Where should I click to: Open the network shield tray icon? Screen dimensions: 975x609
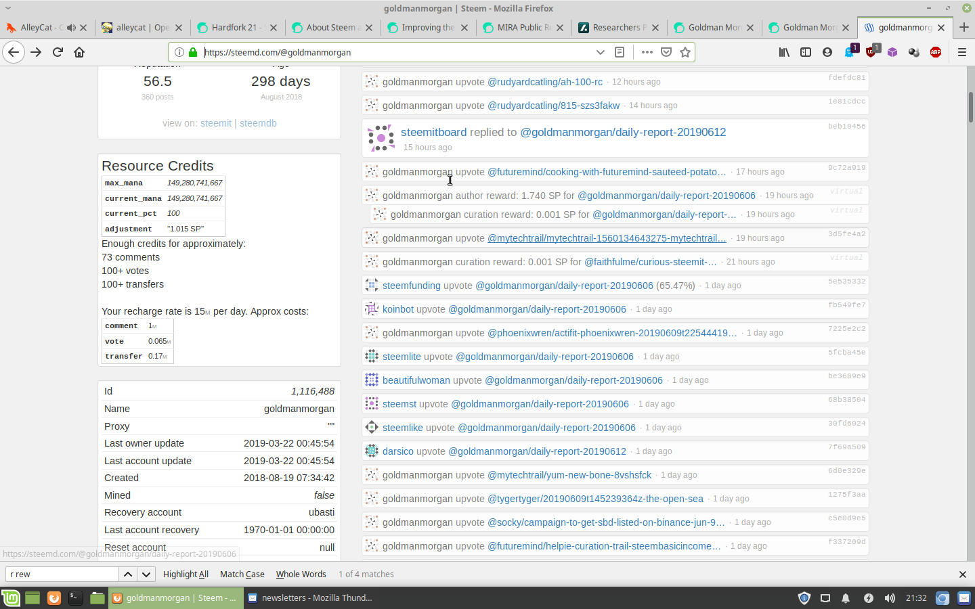point(804,598)
